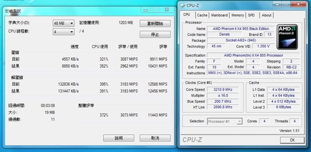Click elapsed time 00:03:08
This screenshot has width=311, height=152.
coord(48,106)
